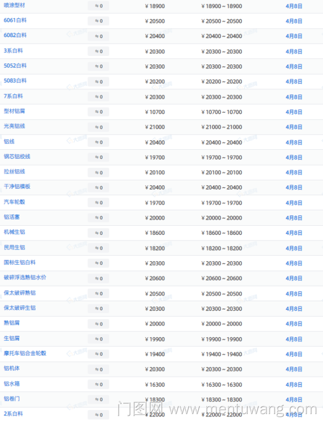The width and height of the screenshot is (323, 422).
Task: Open the 国标生铝白料 link
Action: 19,263
